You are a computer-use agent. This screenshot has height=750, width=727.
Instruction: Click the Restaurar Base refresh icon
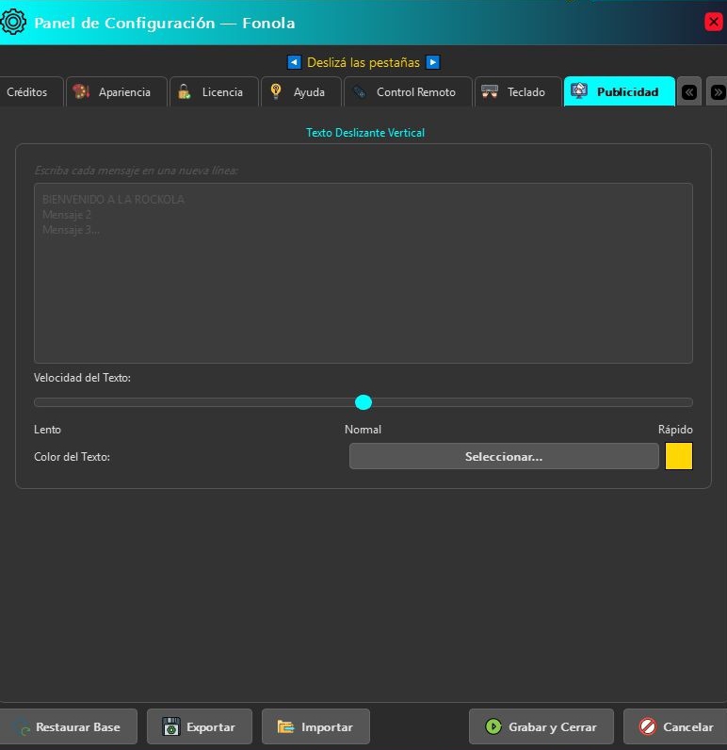[x=23, y=727]
